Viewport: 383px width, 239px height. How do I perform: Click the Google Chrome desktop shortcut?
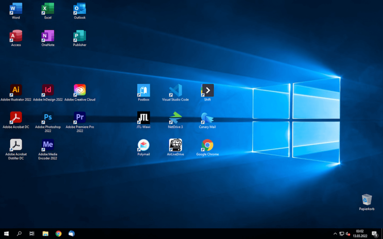[x=207, y=147]
